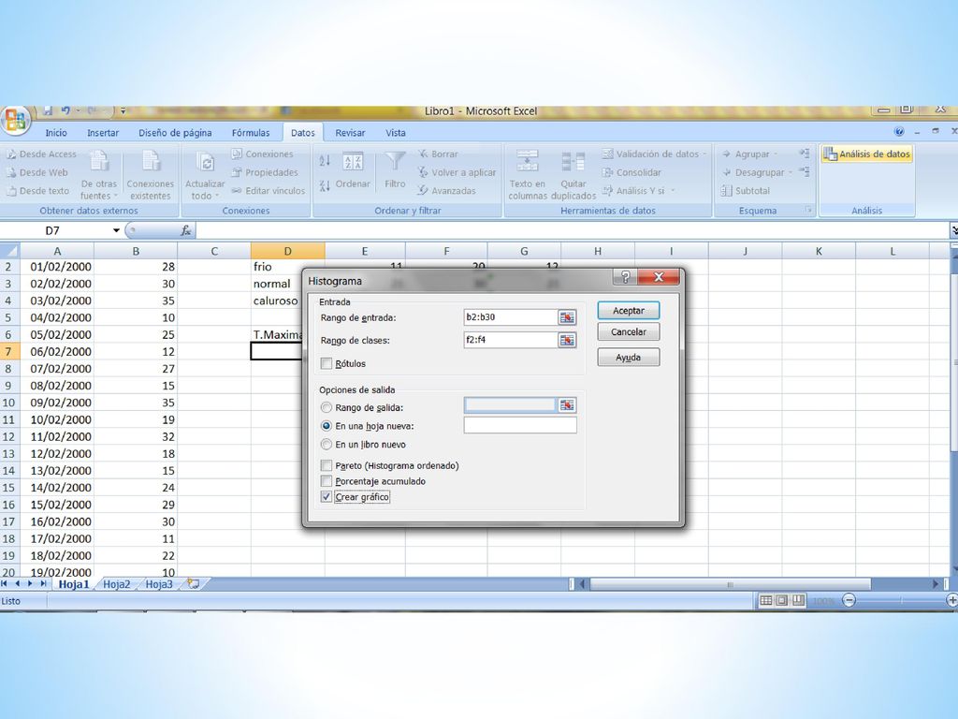
Task: Open Conexiones in ribbon group
Action: point(263,154)
